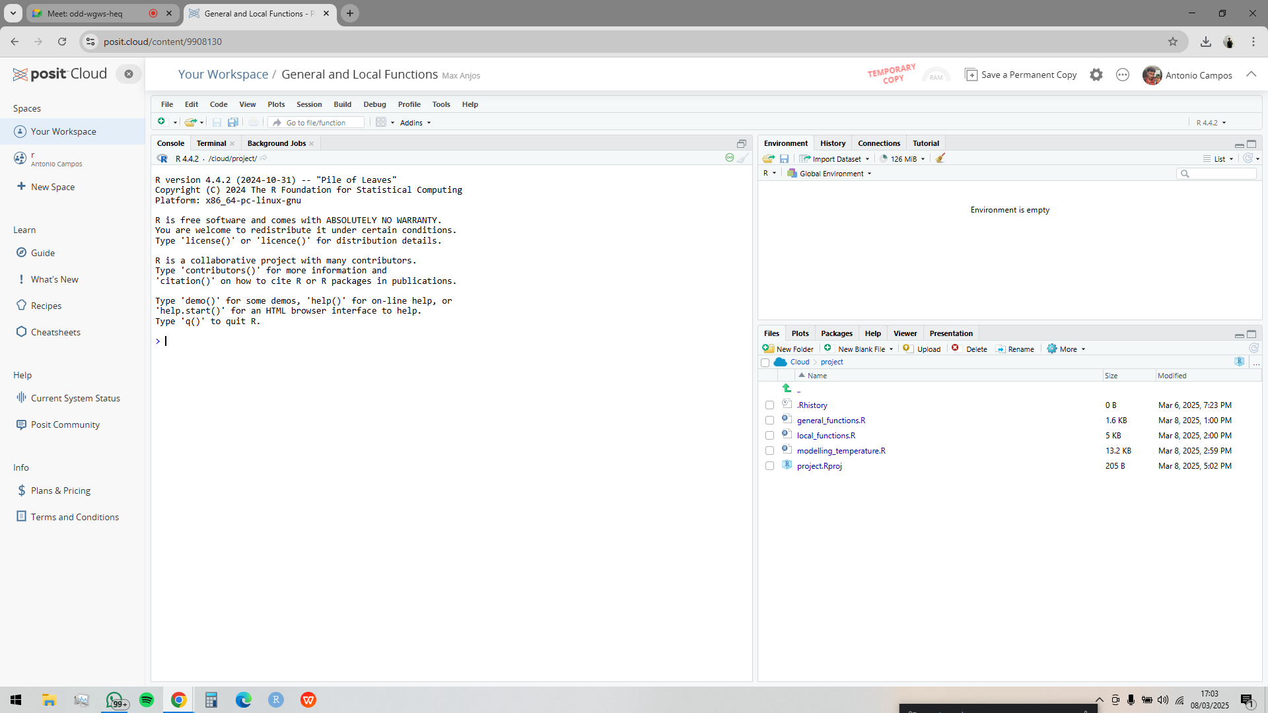Click the Open File folder icon in toolbar
Image resolution: width=1268 pixels, height=713 pixels.
point(191,122)
